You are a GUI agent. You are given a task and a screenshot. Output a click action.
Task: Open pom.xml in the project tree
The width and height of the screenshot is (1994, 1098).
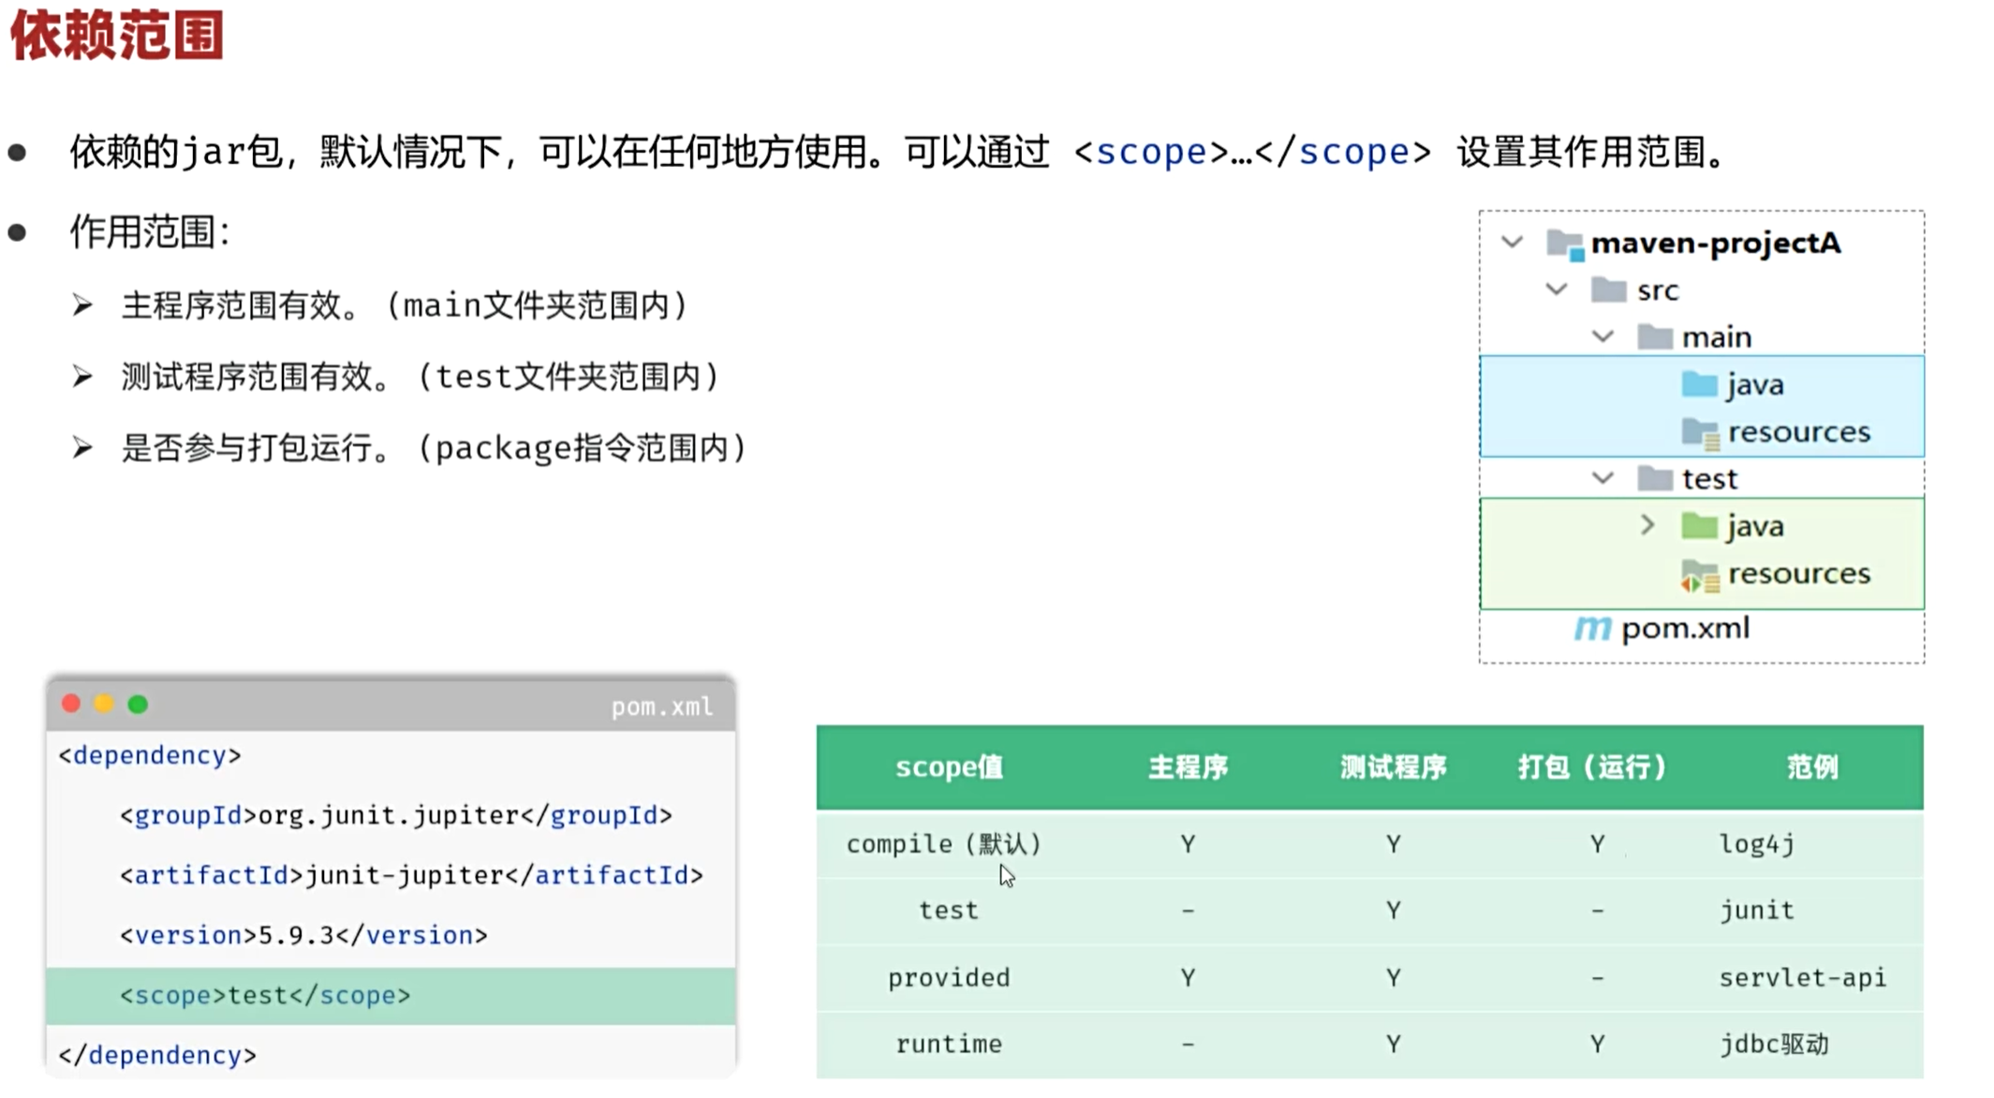point(1684,629)
